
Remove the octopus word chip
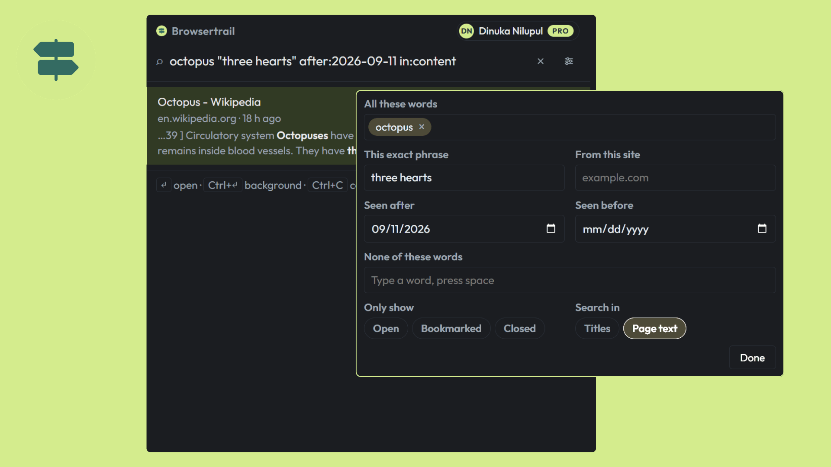(422, 127)
